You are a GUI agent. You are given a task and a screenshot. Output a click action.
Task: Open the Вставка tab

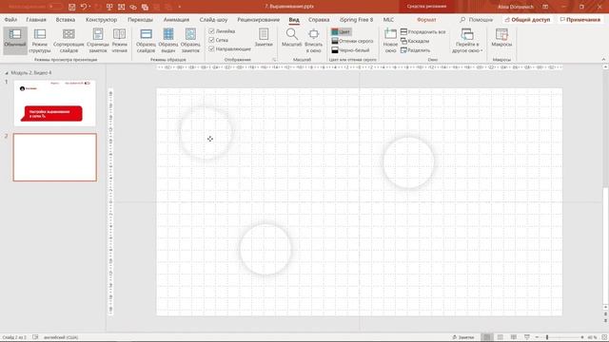pyautogui.click(x=66, y=19)
